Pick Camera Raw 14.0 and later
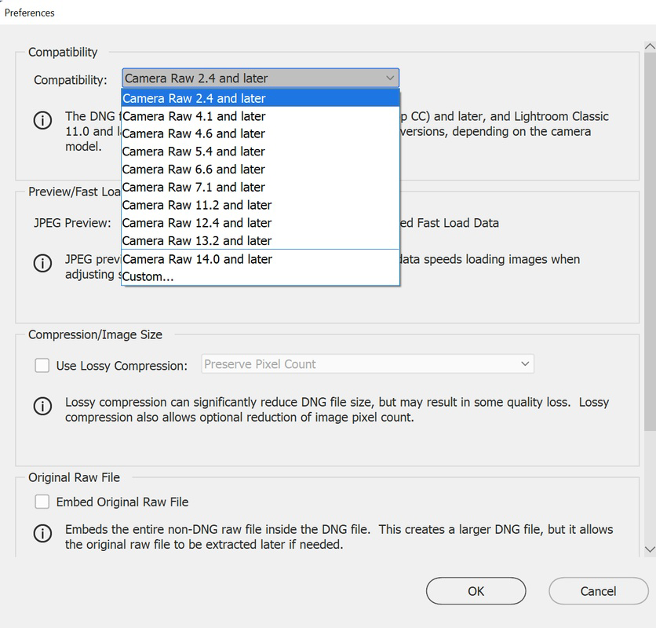656x628 pixels. click(x=261, y=259)
